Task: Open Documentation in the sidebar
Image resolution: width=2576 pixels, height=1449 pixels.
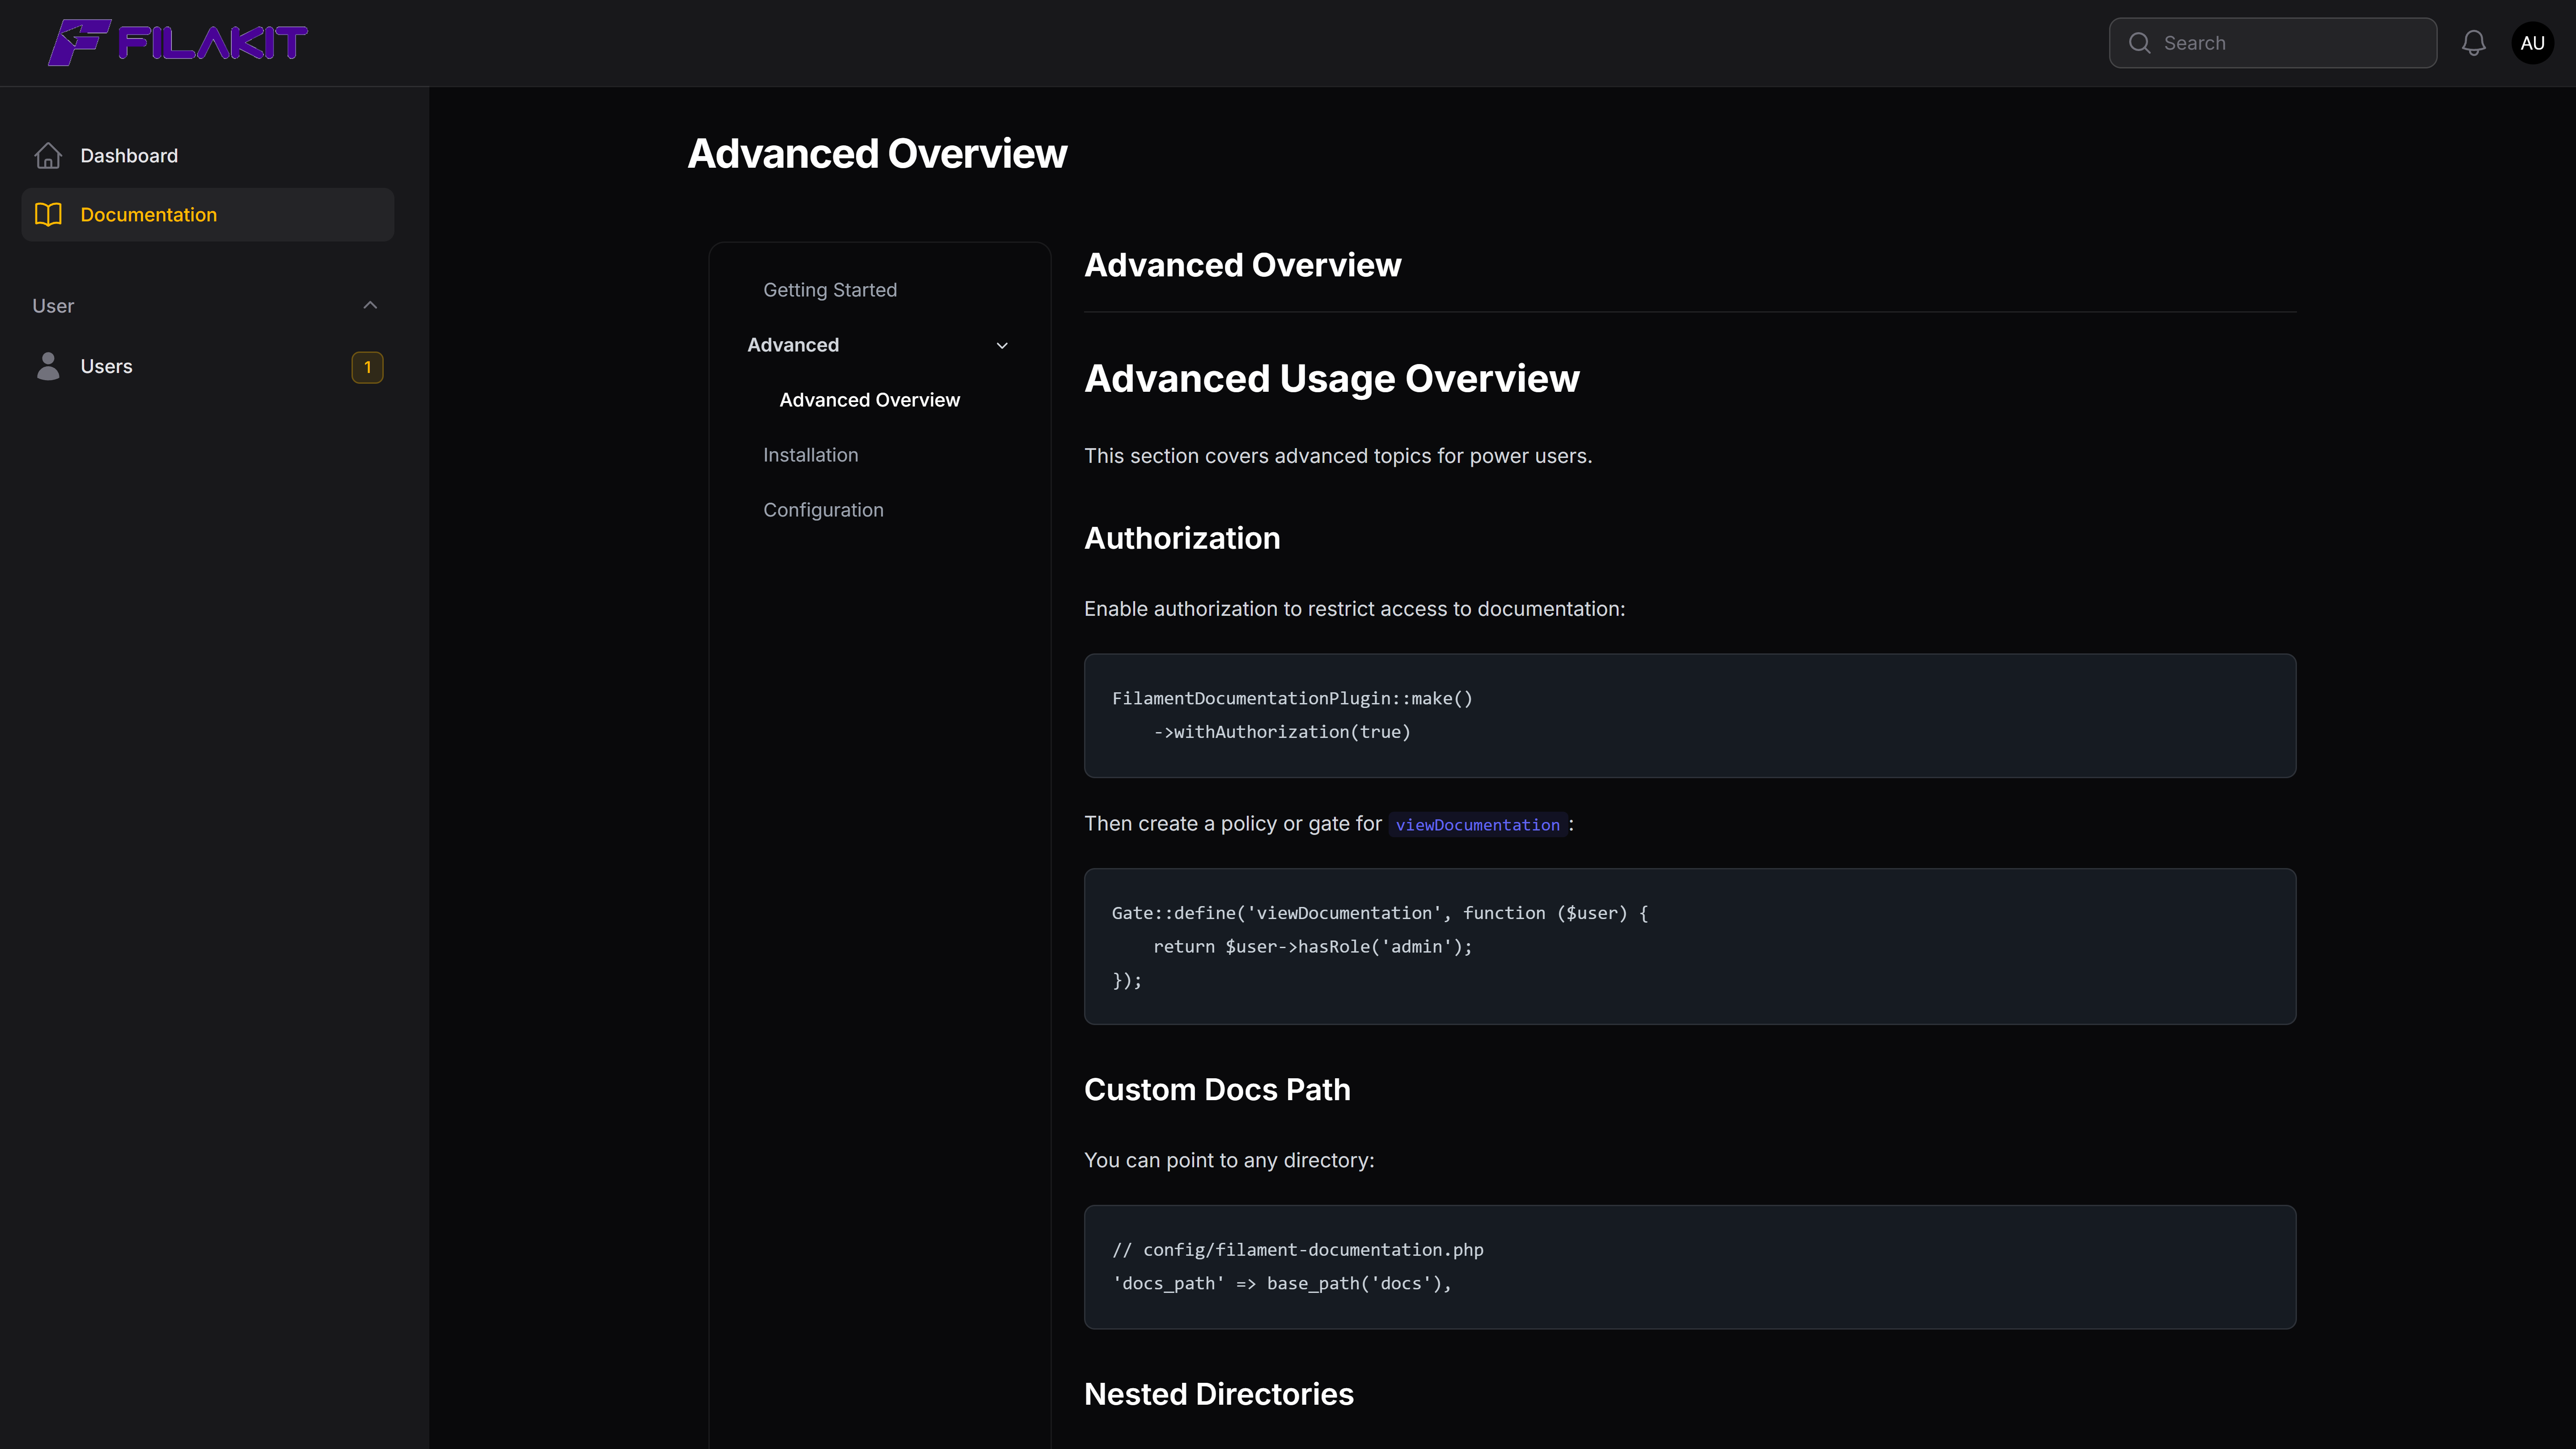Action: tap(207, 214)
